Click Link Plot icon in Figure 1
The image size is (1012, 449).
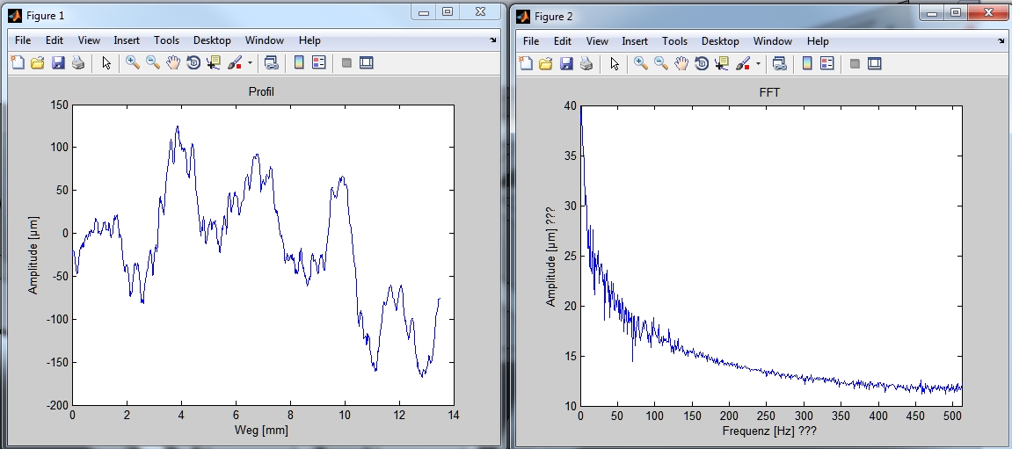pos(271,63)
